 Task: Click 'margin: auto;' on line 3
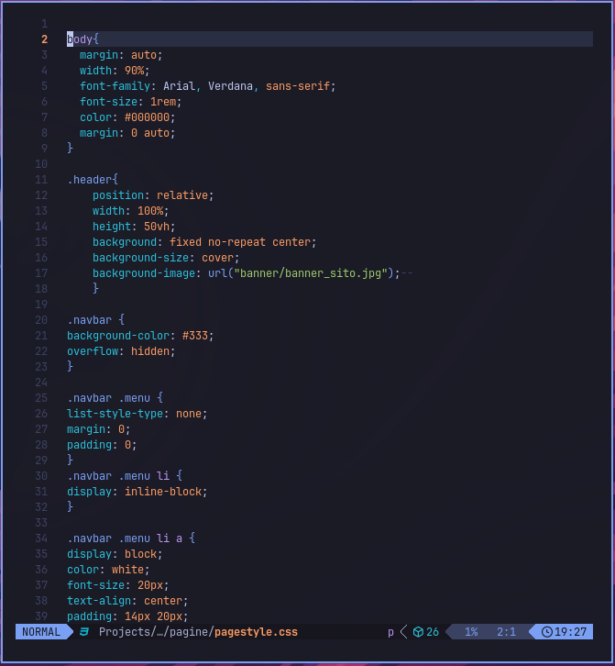pyautogui.click(x=121, y=55)
